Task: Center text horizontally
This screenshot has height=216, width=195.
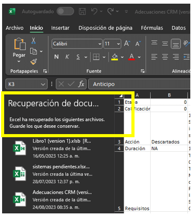Action: pyautogui.click(x=165, y=57)
